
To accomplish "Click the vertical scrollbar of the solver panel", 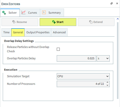I will (x=118, y=61).
